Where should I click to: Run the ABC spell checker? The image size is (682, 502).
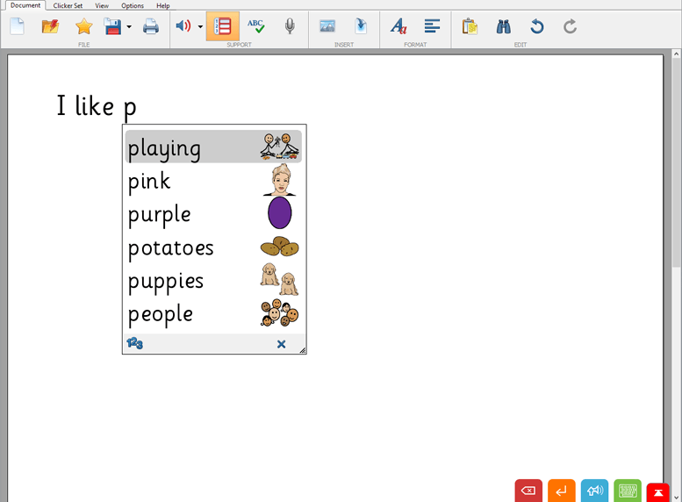[x=255, y=26]
